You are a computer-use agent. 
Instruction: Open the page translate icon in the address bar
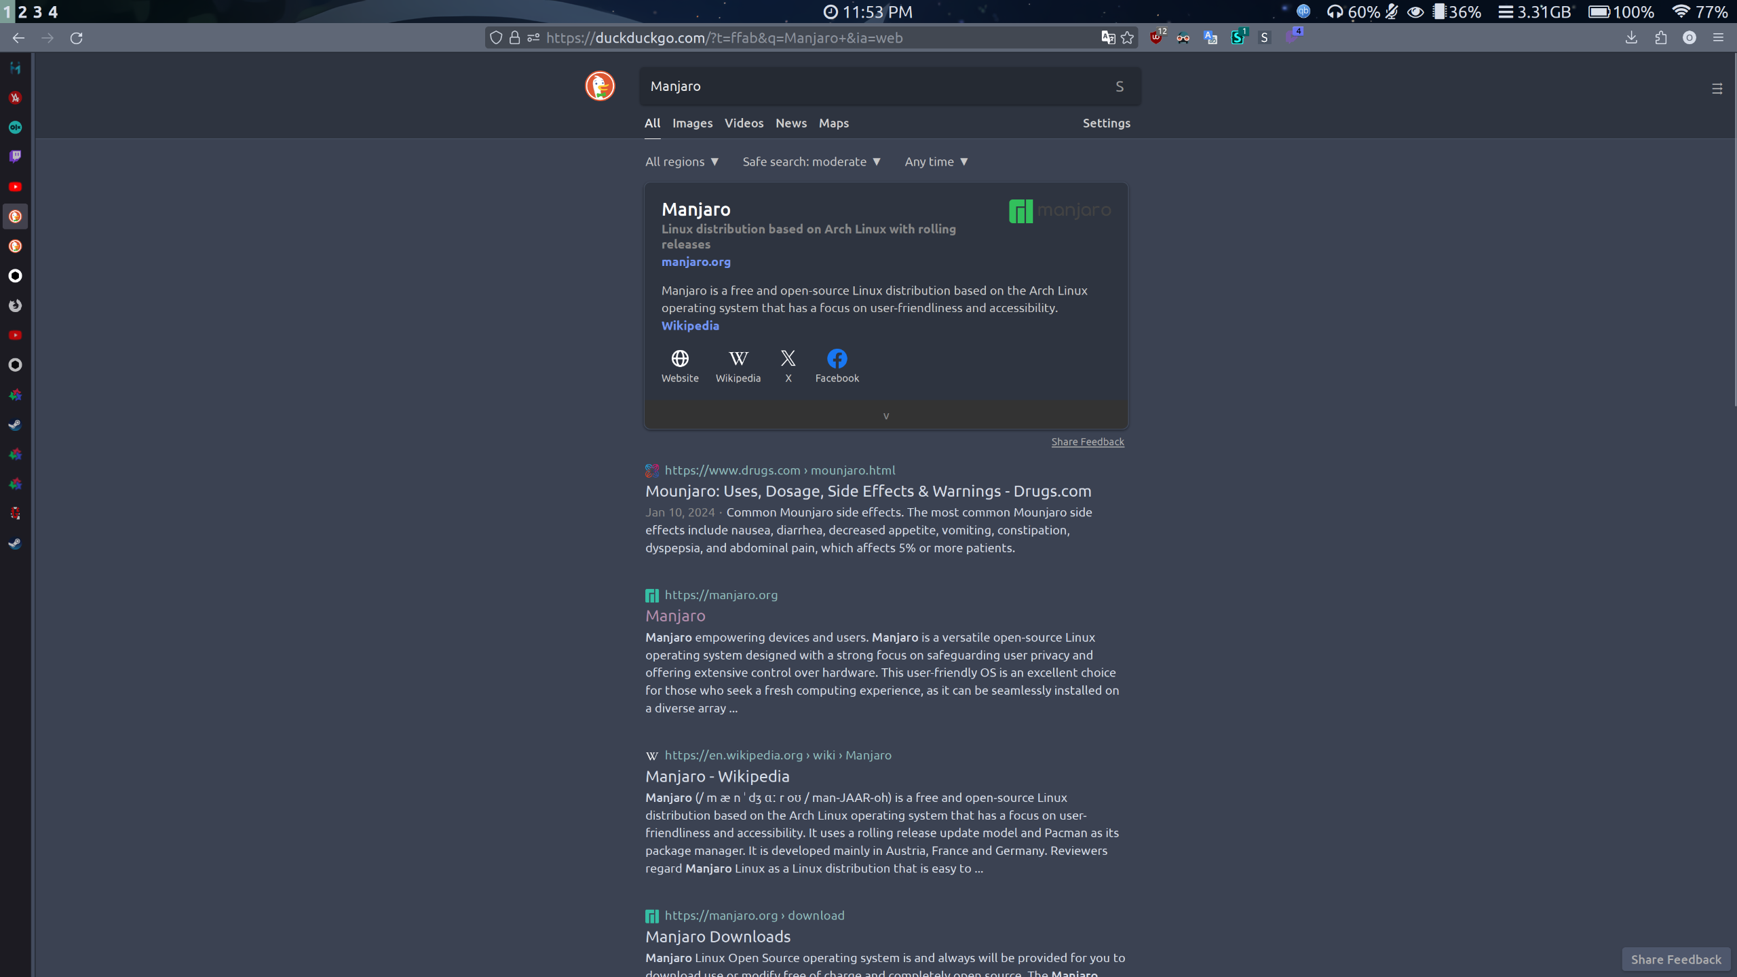1107,38
